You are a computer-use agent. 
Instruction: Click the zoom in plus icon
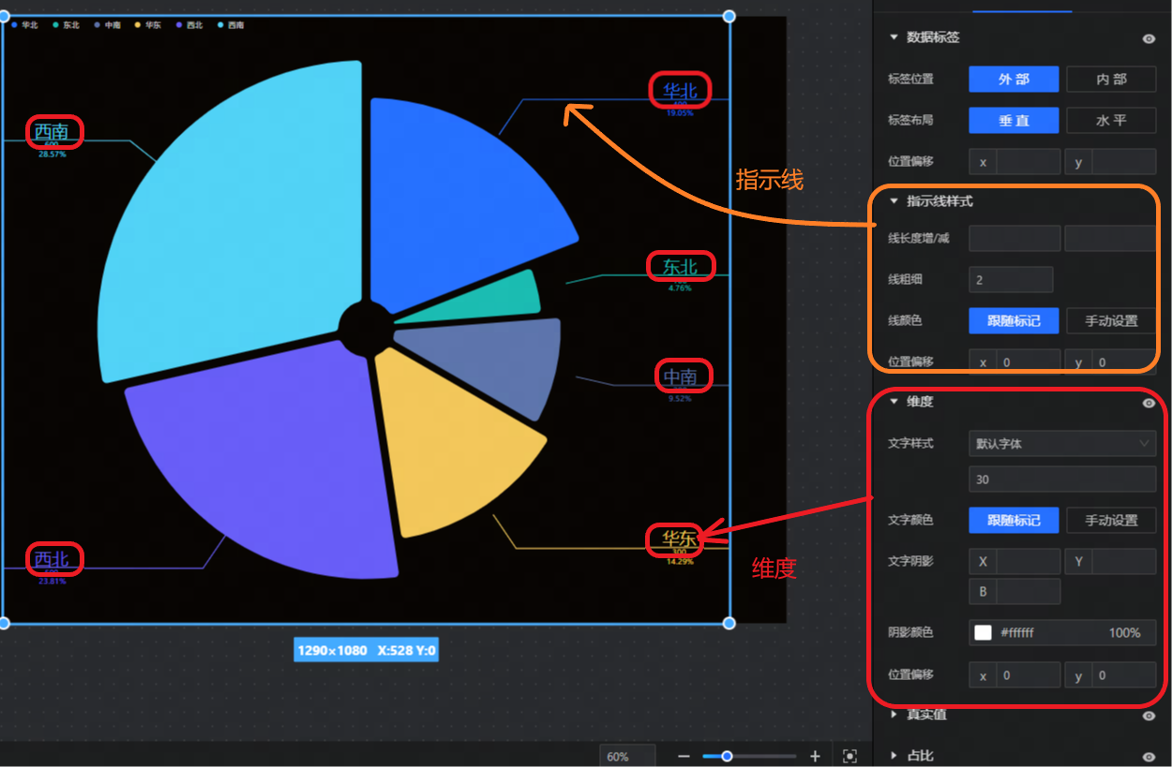(815, 757)
